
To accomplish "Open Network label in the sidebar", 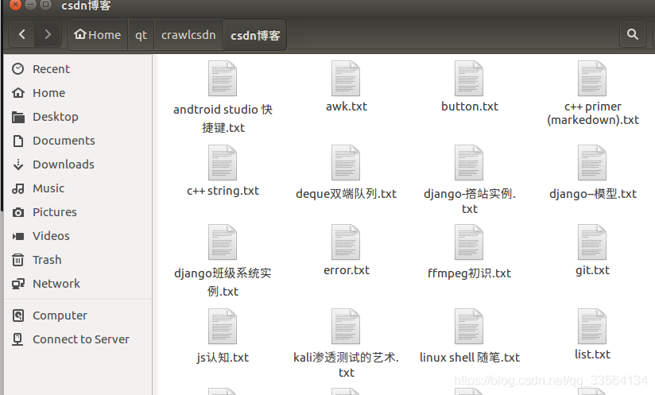I will 56,284.
